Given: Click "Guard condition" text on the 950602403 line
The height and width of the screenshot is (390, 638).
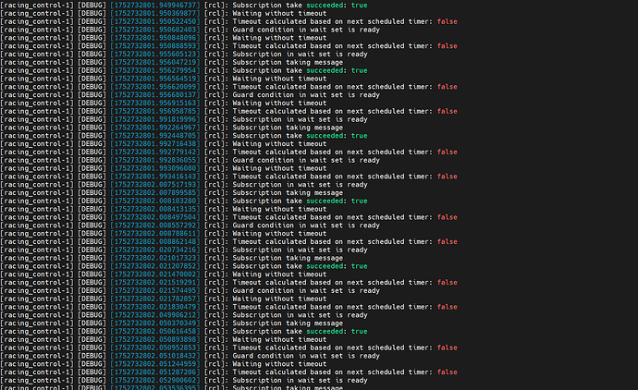Looking at the screenshot, I should point(264,30).
